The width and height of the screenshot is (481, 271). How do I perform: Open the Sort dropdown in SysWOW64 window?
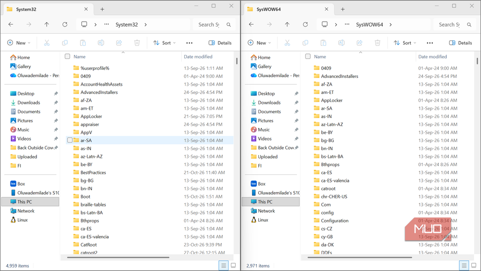pyautogui.click(x=405, y=43)
